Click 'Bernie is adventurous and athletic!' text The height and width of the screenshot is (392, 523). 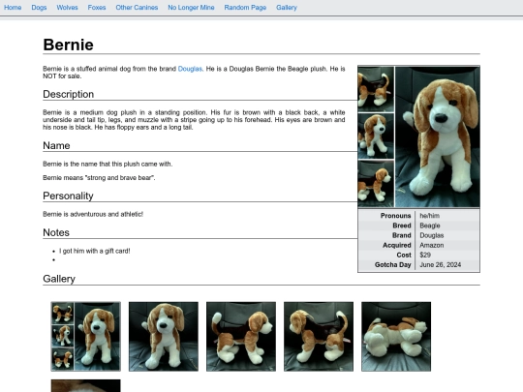pyautogui.click(x=93, y=214)
